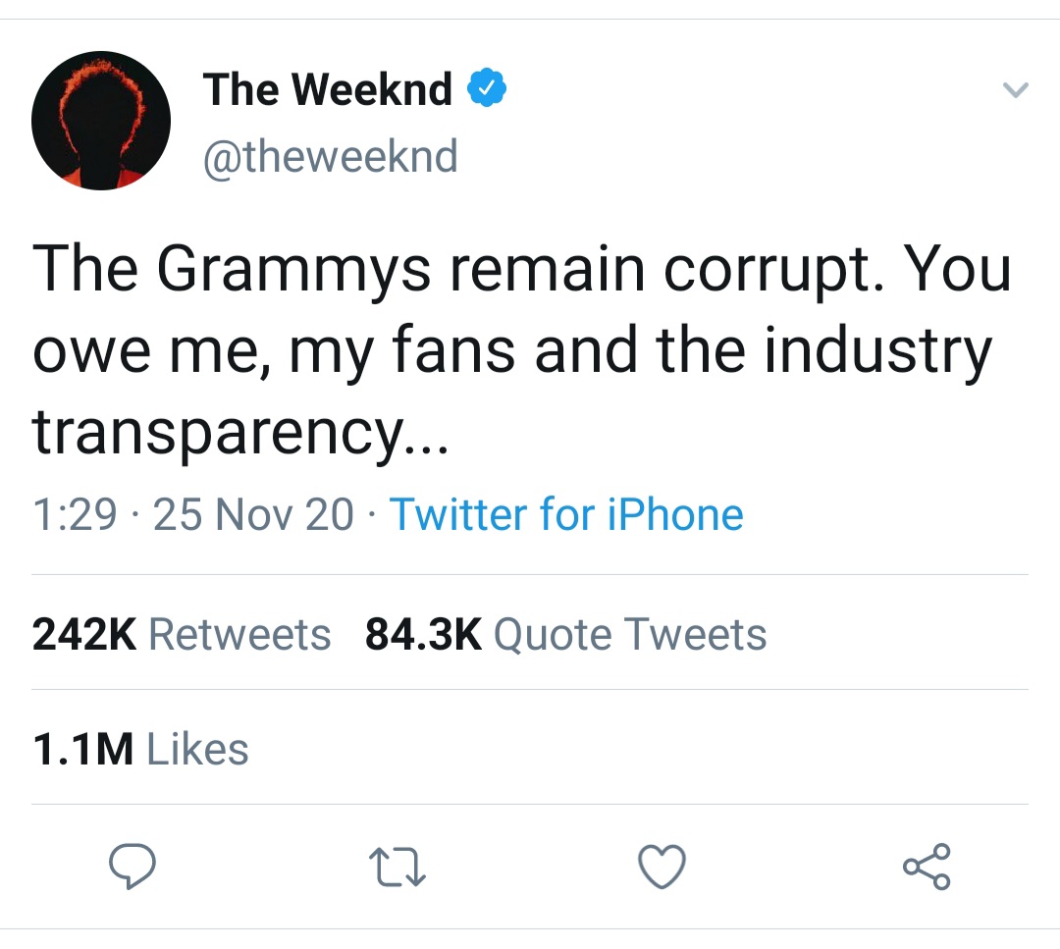1060x949 pixels.
Task: Click the retweet arrows icon
Action: coord(397,867)
